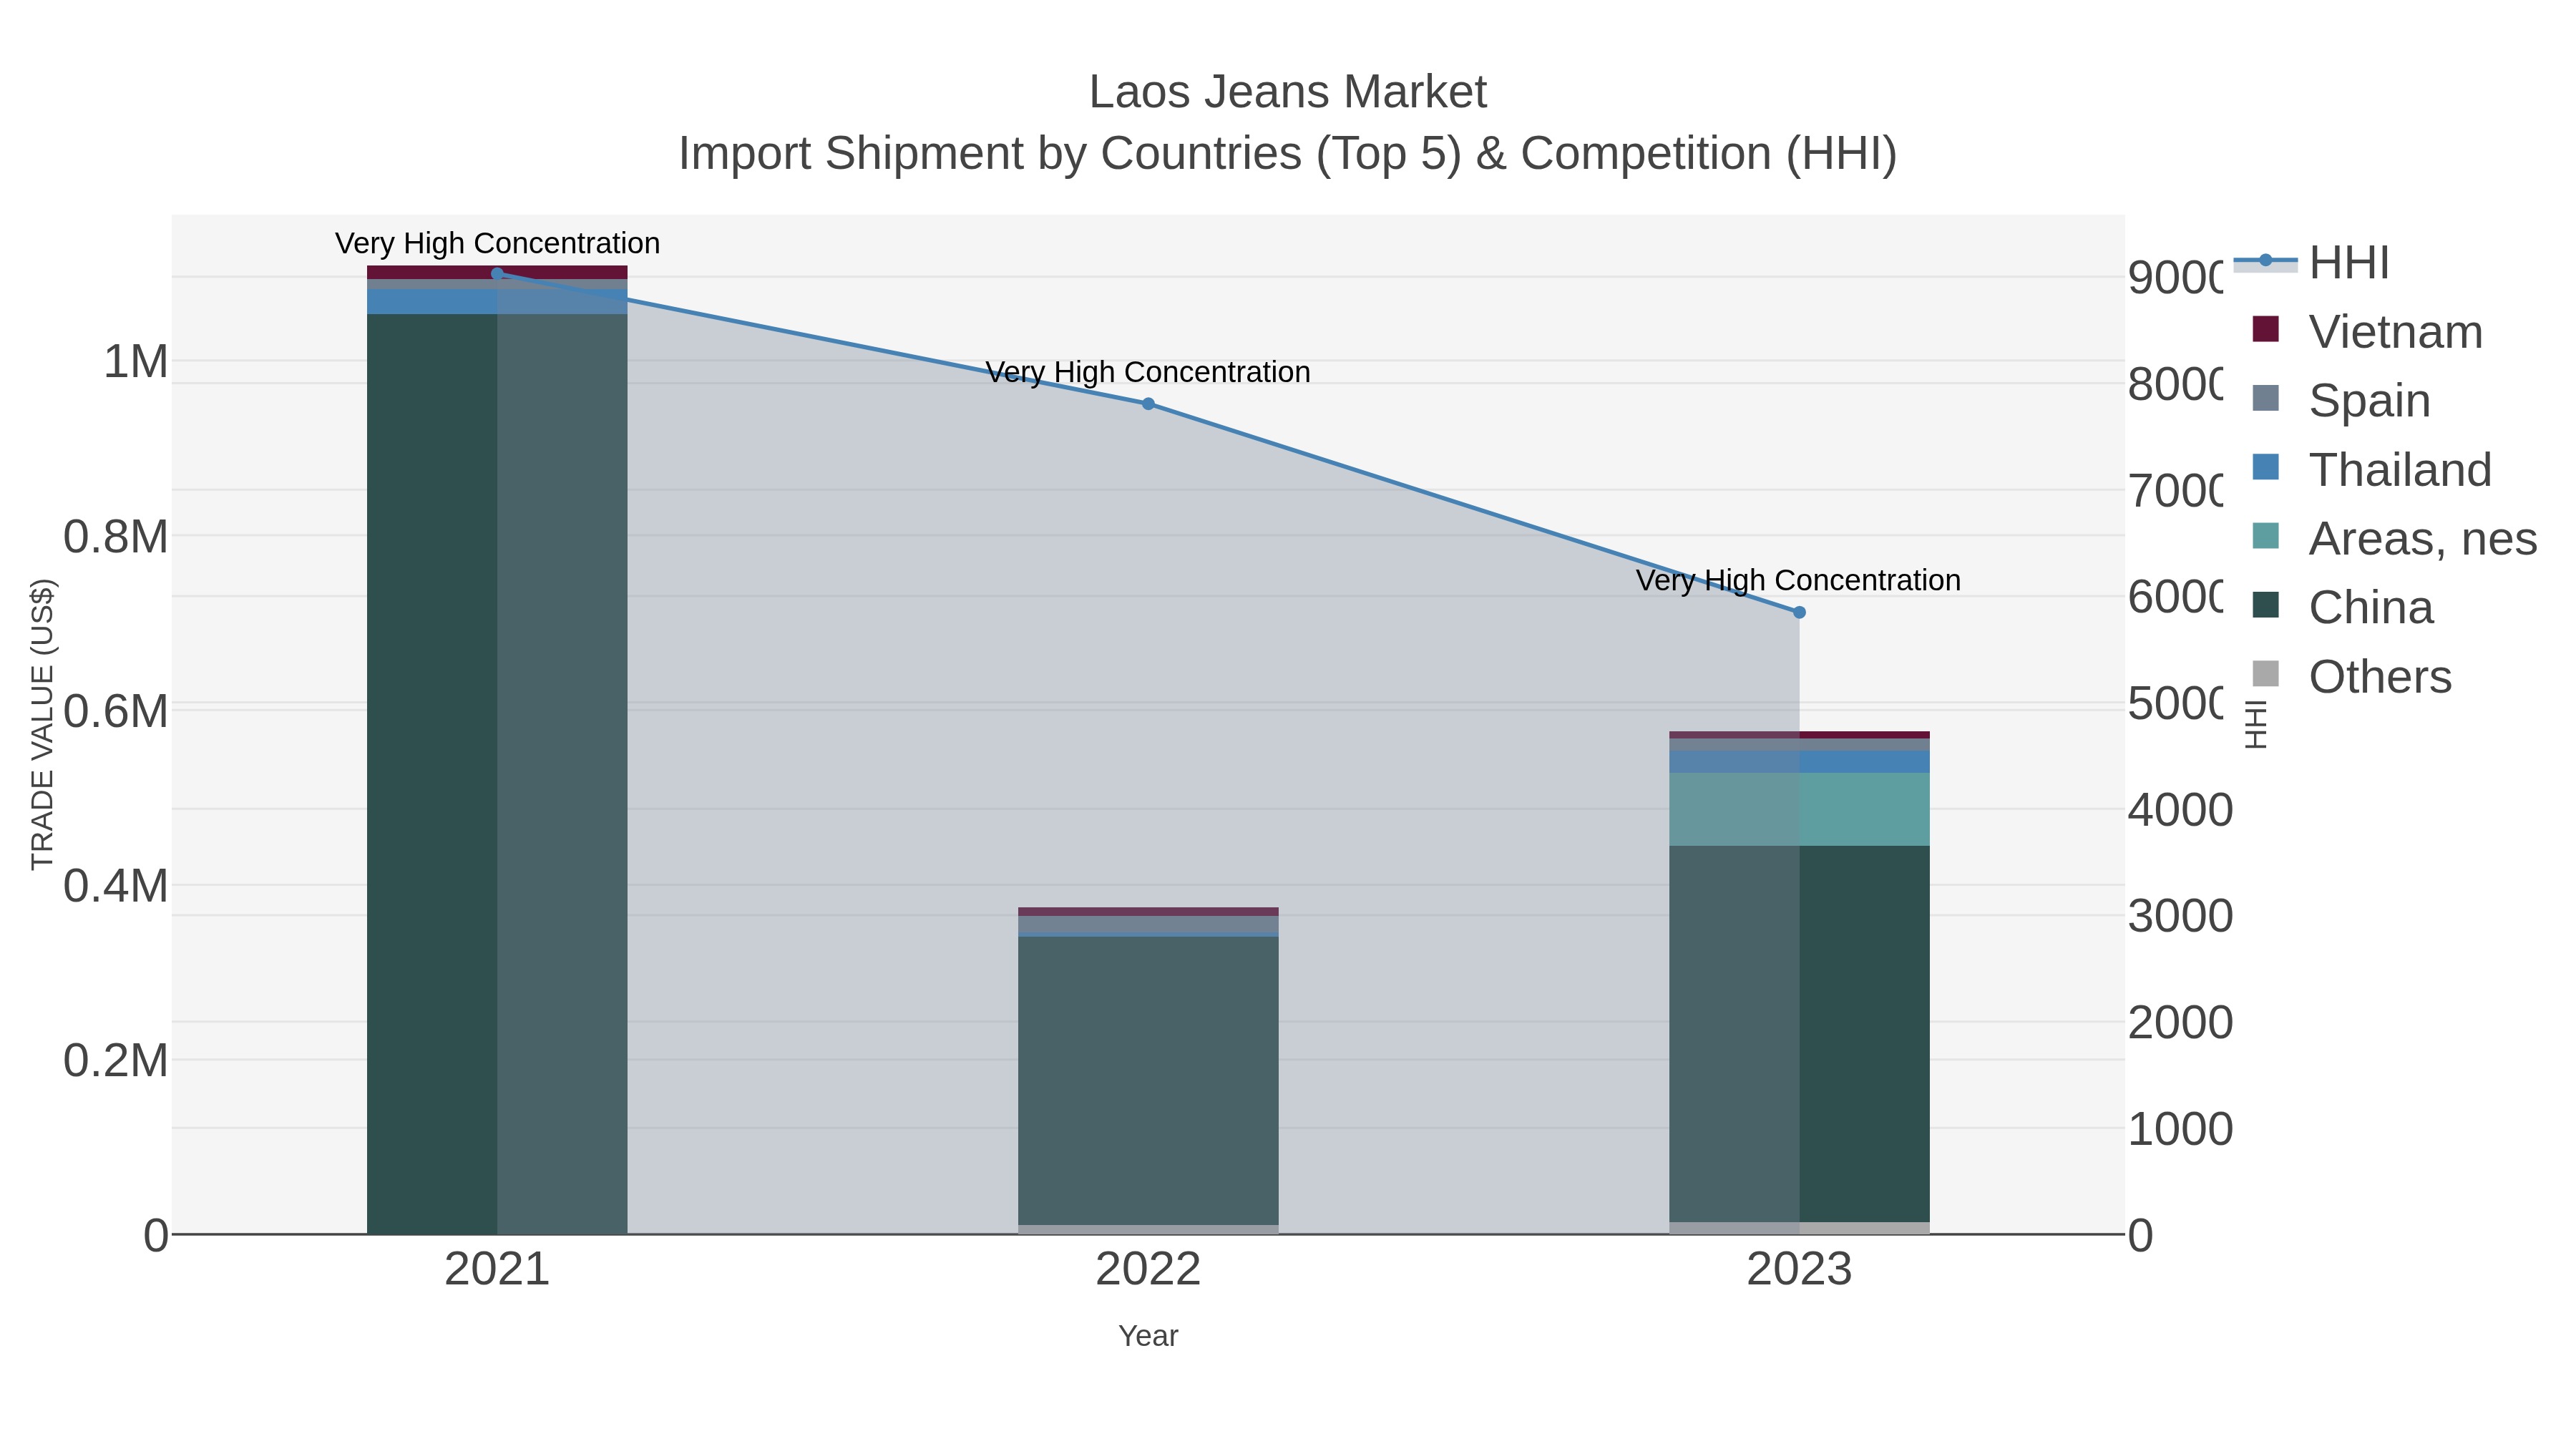Click the 2022 x-axis label
The width and height of the screenshot is (2576, 1449).
tap(1148, 1270)
